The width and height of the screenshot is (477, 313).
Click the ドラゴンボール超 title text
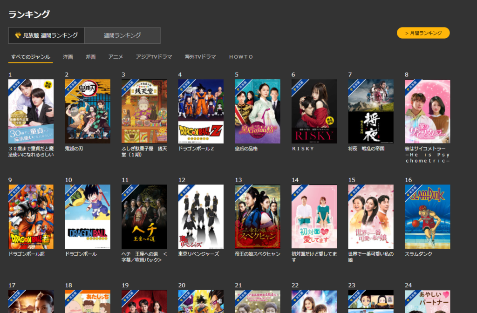(x=27, y=254)
